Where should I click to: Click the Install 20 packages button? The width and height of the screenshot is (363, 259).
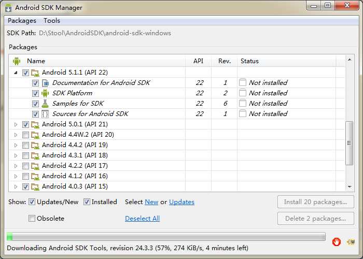315,202
